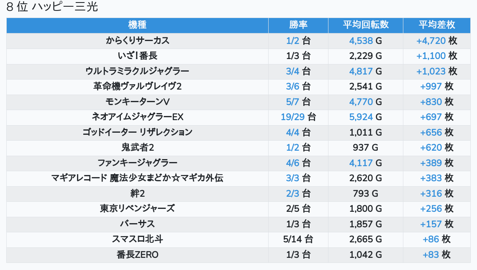Click the 東京リベンジャーズ machine name
This screenshot has height=270, width=477.
click(x=137, y=208)
